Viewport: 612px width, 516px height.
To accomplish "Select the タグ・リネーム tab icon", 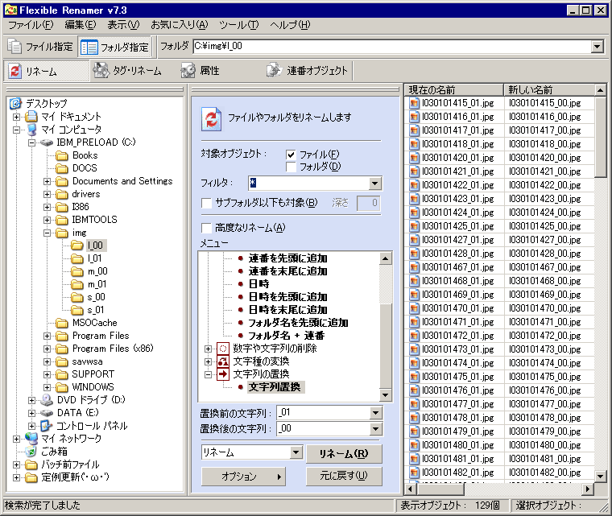I will [x=101, y=71].
